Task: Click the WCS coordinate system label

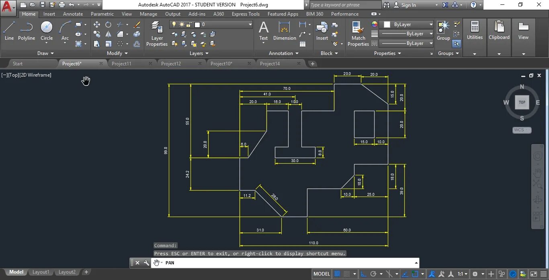Action: coord(522,130)
